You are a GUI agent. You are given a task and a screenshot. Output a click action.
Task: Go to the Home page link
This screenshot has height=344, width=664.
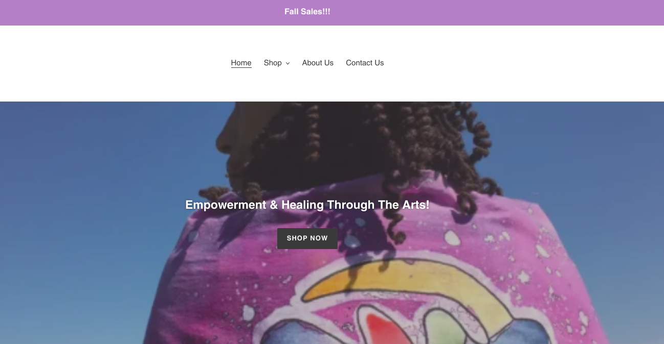coord(241,63)
